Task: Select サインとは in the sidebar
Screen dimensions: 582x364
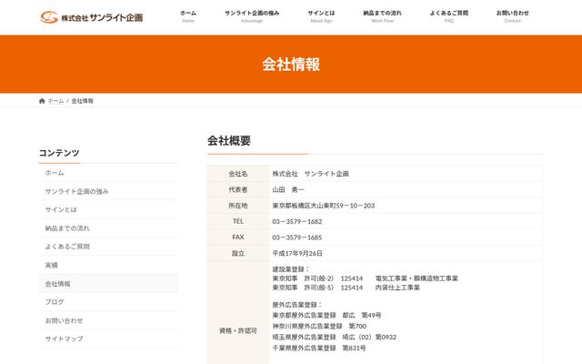Action: (x=108, y=209)
